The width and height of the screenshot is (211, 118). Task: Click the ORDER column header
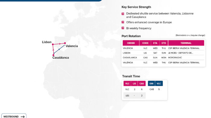(131, 43)
